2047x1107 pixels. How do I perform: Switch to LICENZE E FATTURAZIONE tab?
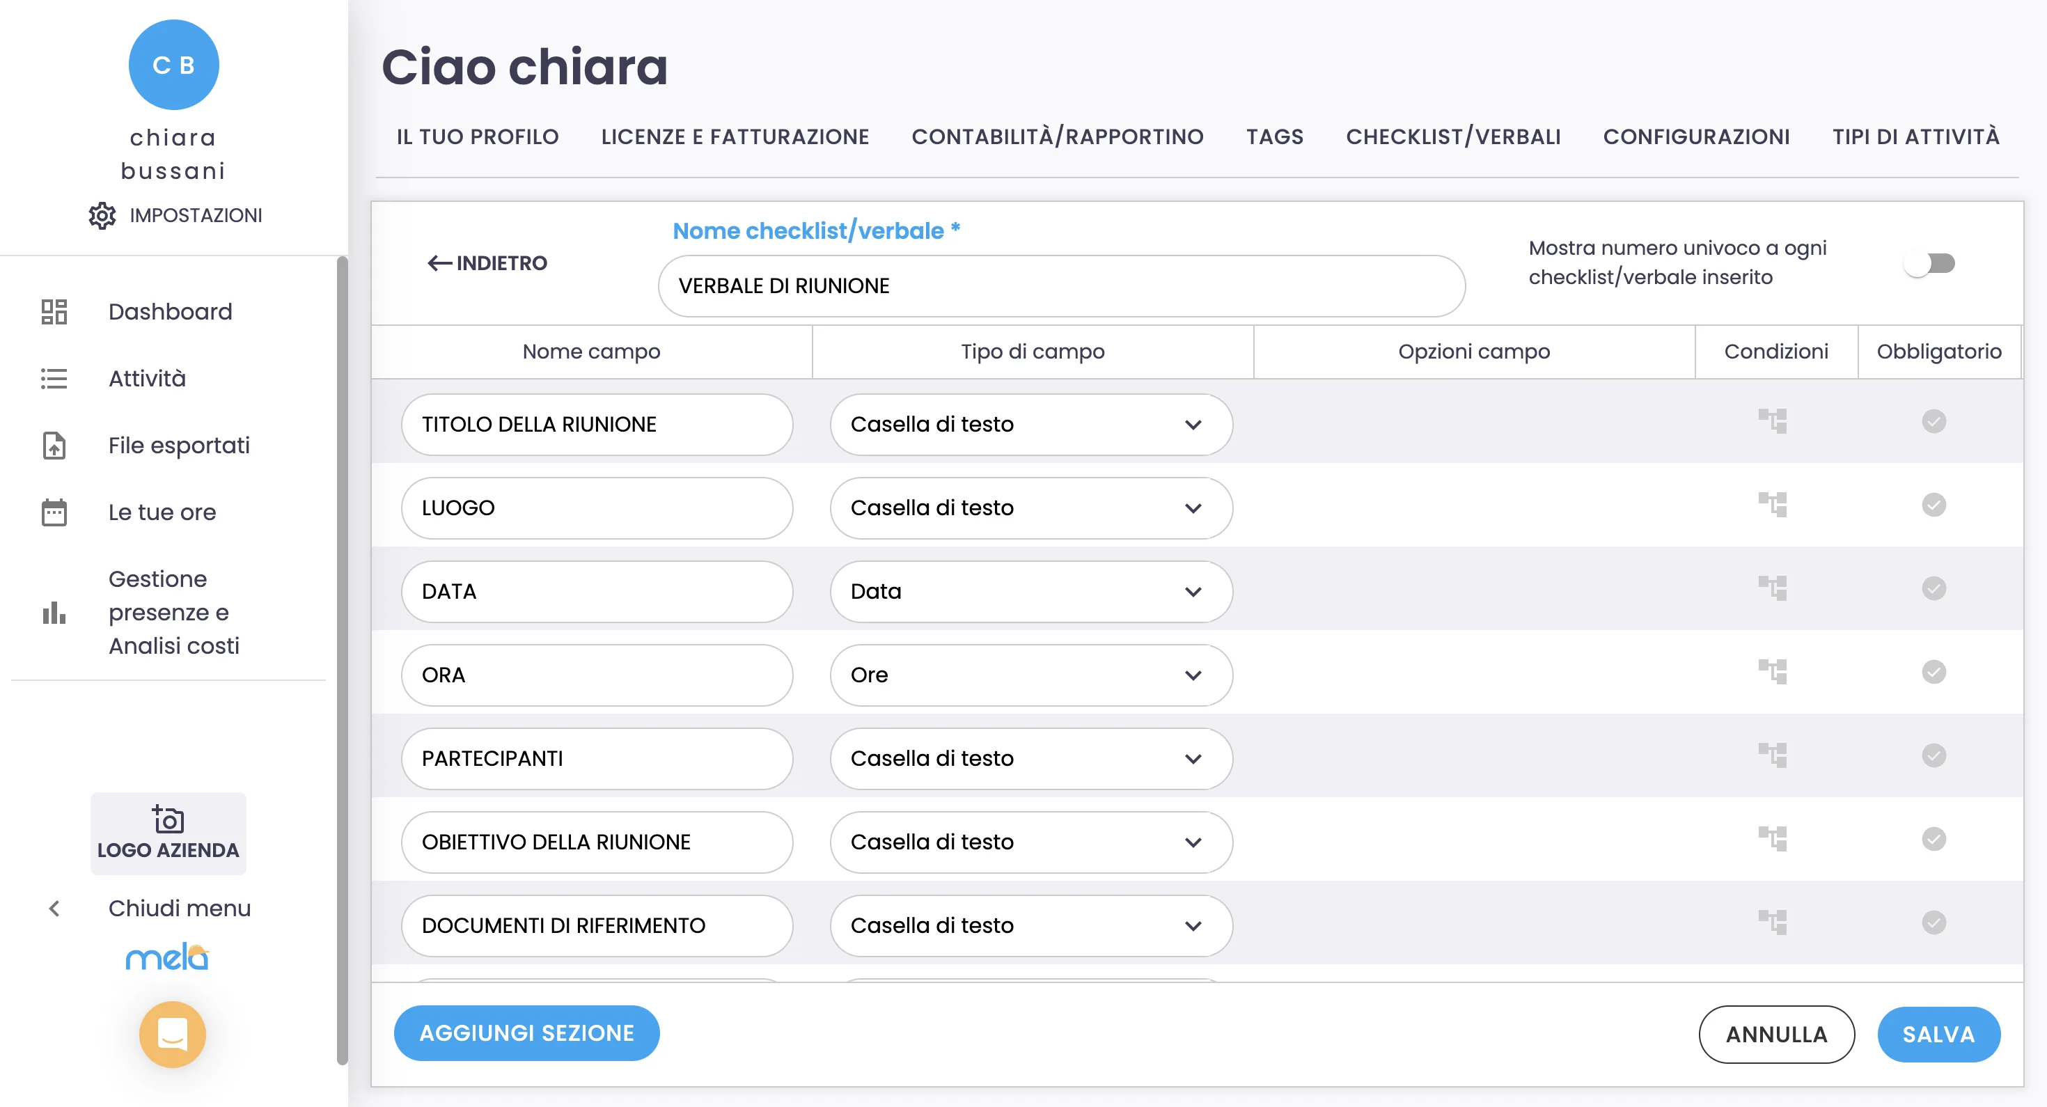click(x=735, y=136)
